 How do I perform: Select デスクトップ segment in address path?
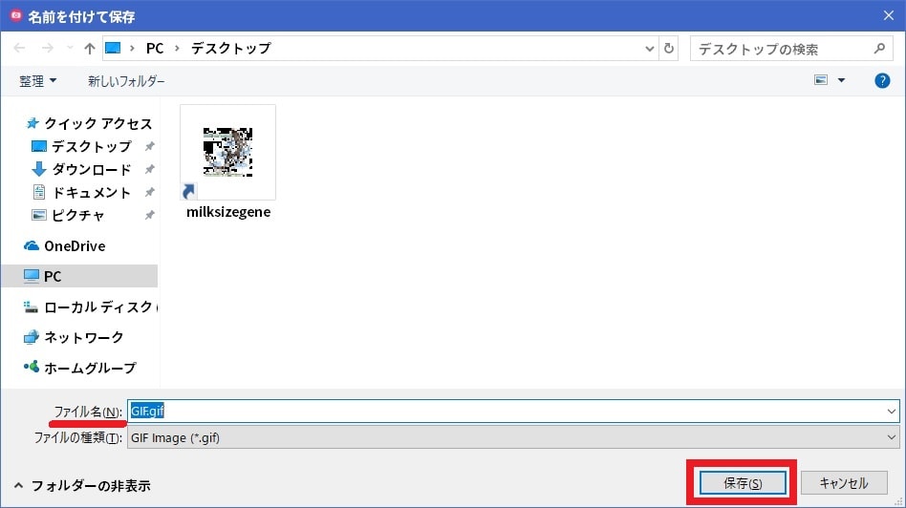pyautogui.click(x=231, y=48)
